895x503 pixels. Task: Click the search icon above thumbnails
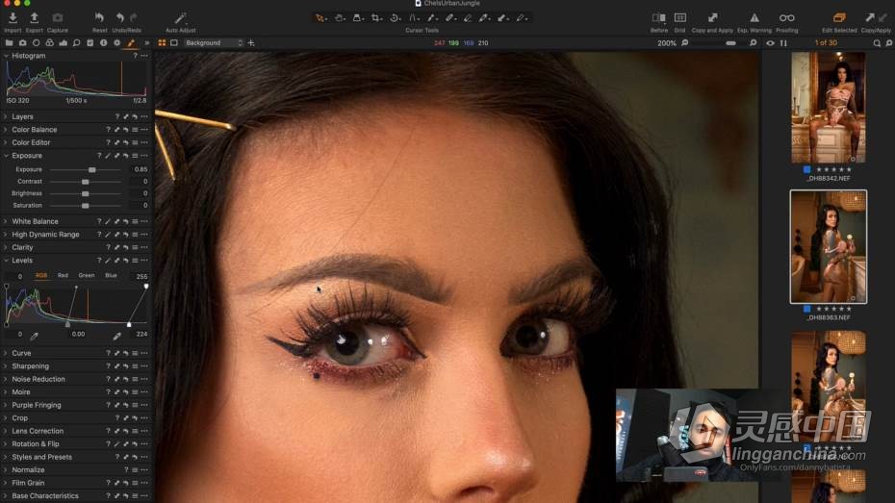coord(877,42)
